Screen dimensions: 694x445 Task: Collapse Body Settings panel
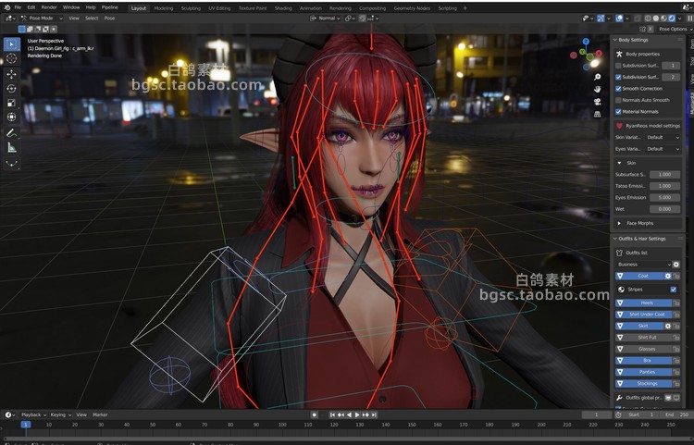pos(615,40)
